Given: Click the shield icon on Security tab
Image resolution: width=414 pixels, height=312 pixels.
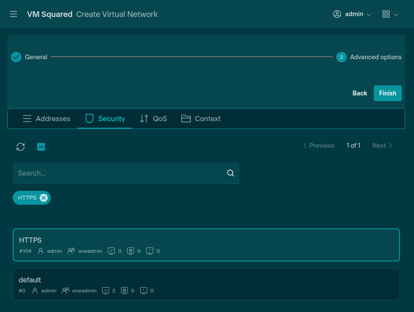Looking at the screenshot, I should pyautogui.click(x=90, y=119).
